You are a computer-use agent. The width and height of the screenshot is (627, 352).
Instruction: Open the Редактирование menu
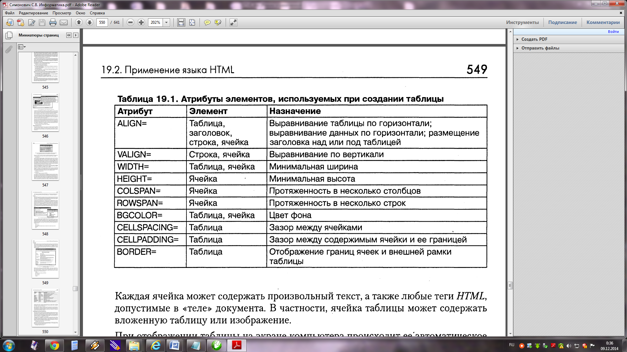point(33,13)
